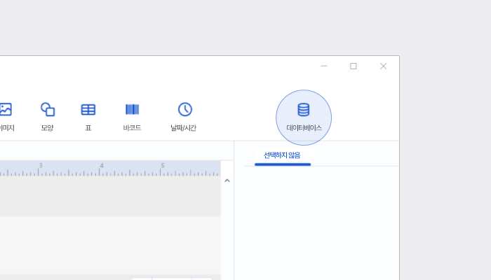Minimize the label editor window
491x280 pixels.
[x=324, y=66]
